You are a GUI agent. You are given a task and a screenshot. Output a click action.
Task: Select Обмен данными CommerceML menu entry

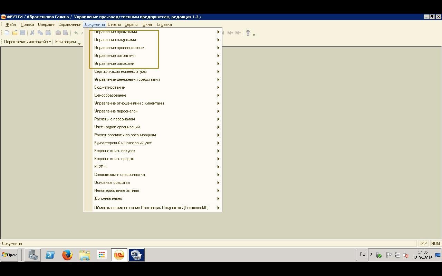[x=153, y=208]
